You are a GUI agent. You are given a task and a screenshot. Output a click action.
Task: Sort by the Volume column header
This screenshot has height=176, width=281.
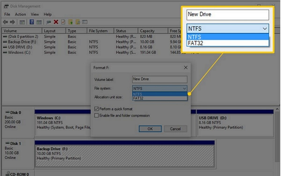[22, 31]
